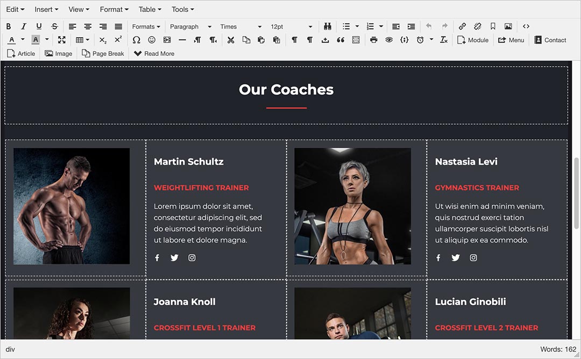Toggle the preview eye icon
This screenshot has width=581, height=359.
[389, 40]
